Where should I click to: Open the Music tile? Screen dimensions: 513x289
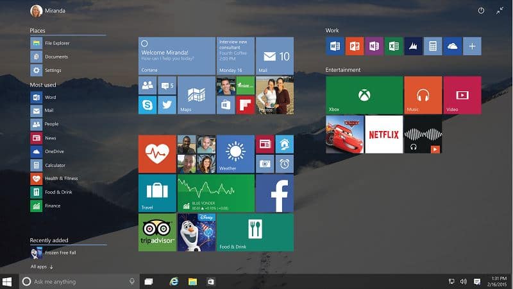click(423, 95)
